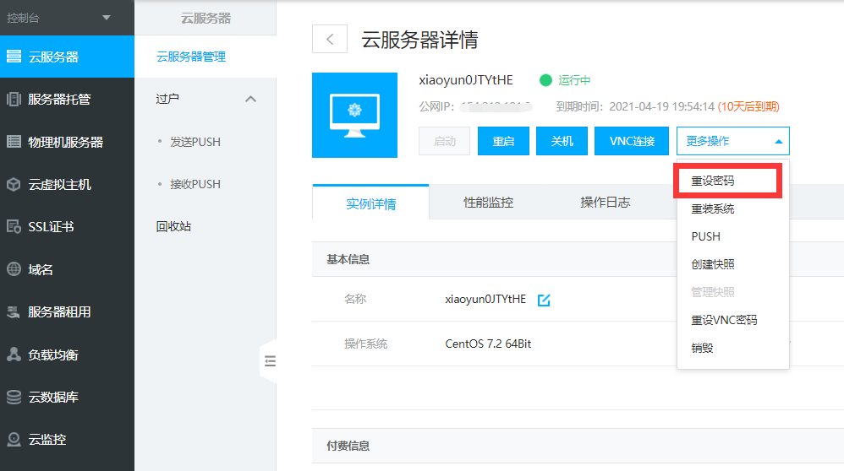844x471 pixels.
Task: Open 负载均衡 in the left sidebar
Action: (67, 355)
